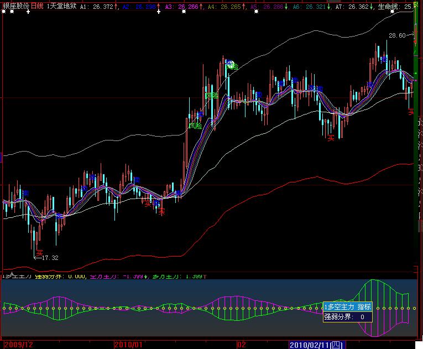Click the red 买 signal at far right edge

(411, 111)
